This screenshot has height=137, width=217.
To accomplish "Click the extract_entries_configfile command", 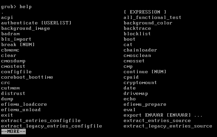I will click(x=41, y=121).
